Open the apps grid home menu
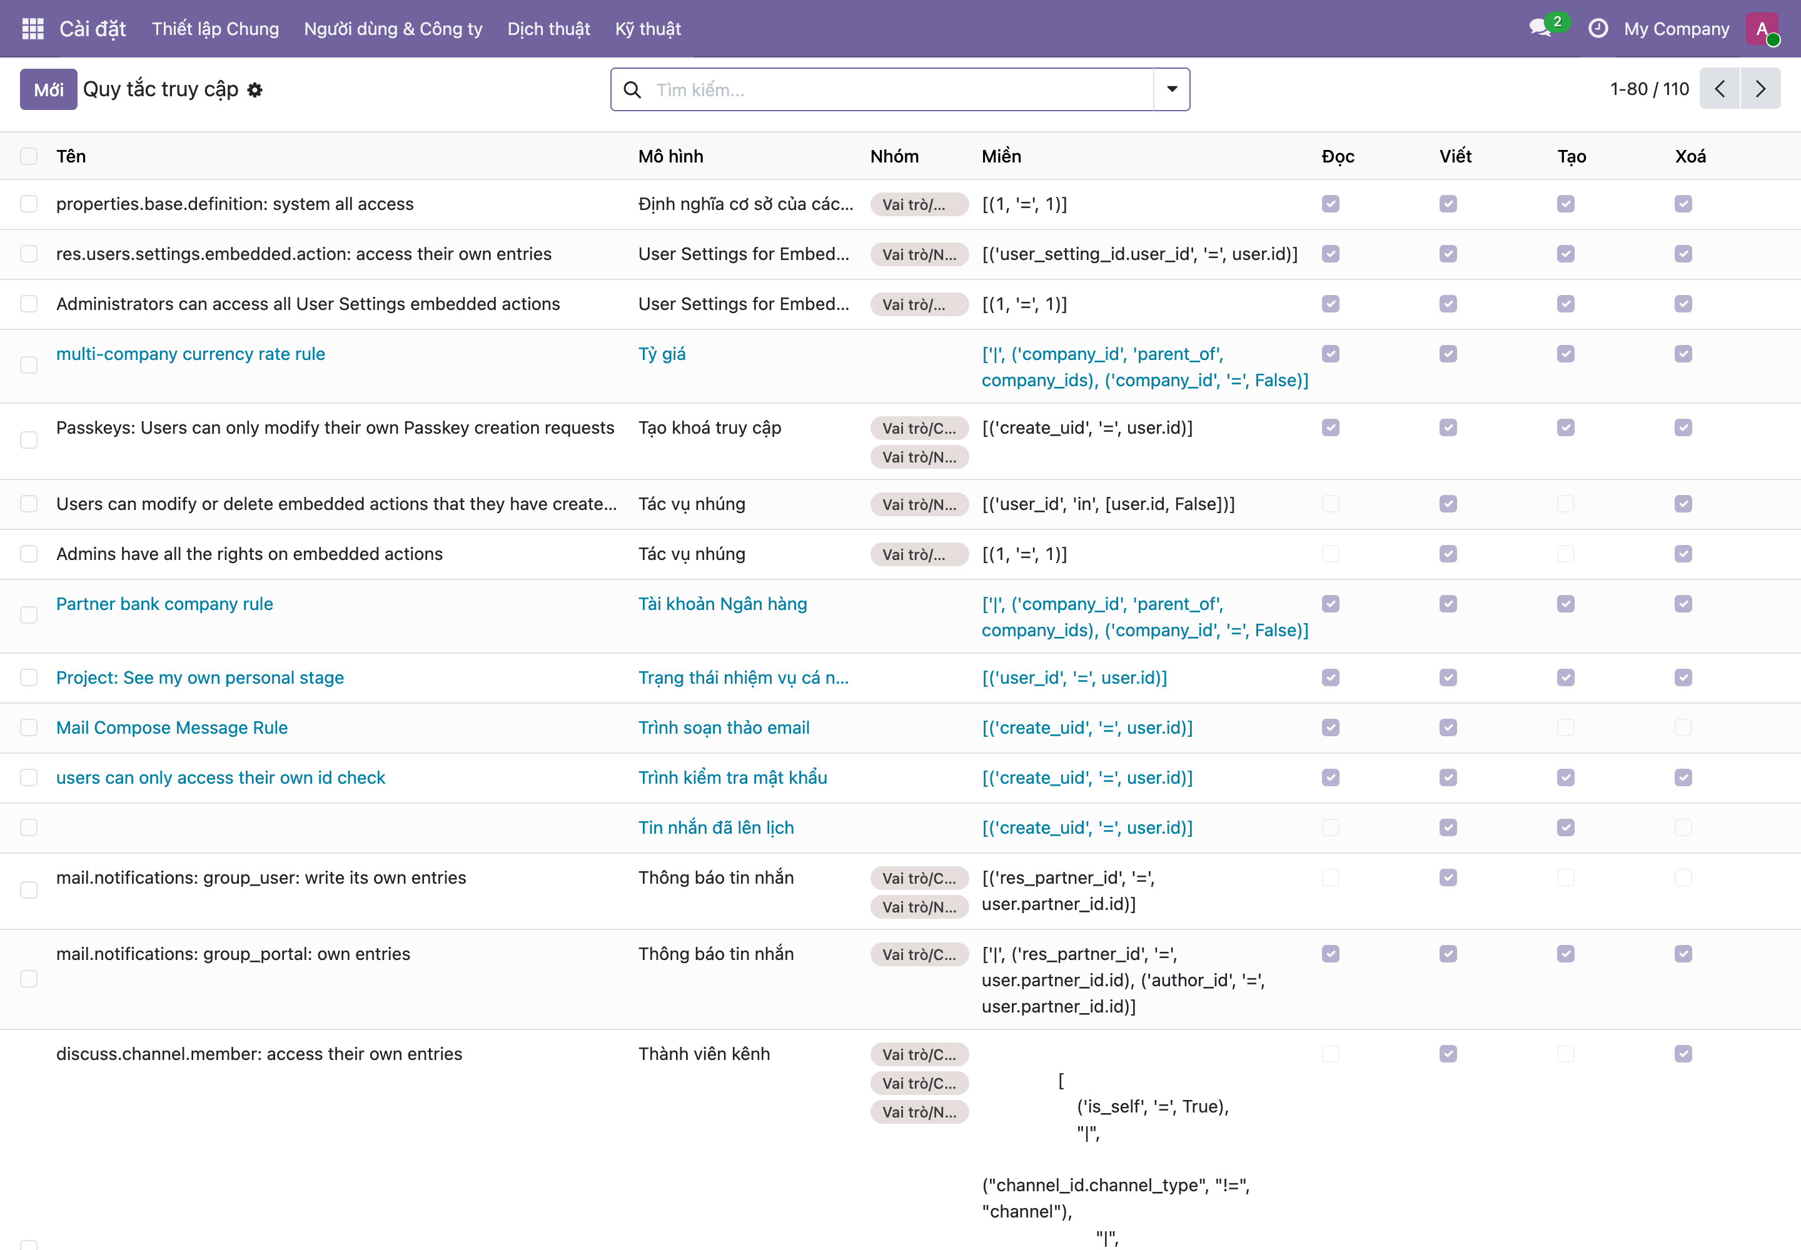 coord(33,29)
